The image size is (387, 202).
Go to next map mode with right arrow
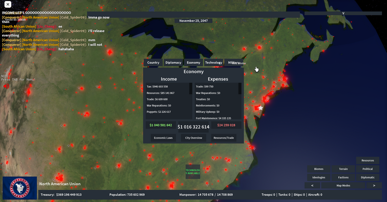[x=374, y=186]
